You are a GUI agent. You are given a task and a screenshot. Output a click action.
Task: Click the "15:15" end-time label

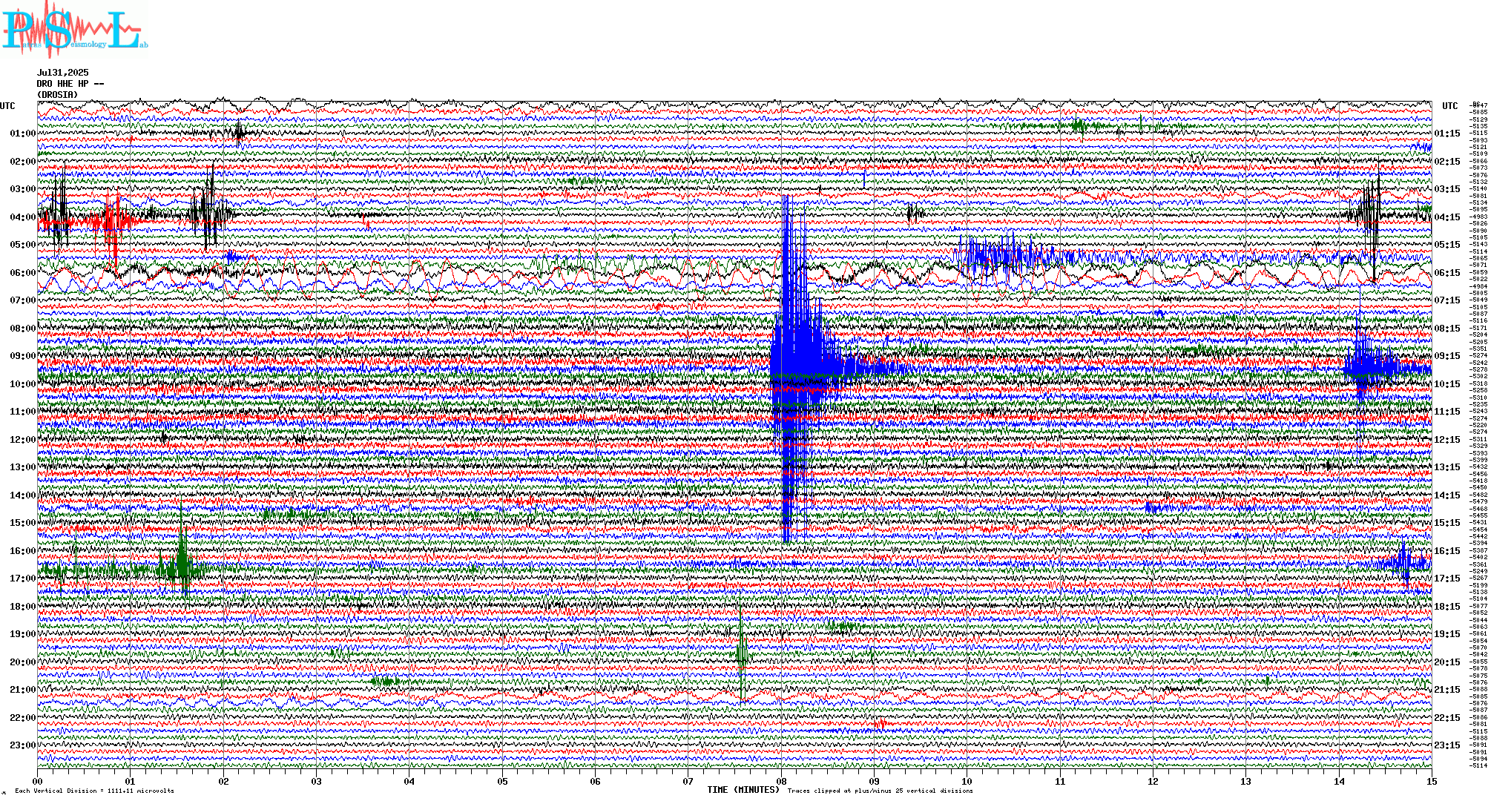click(1447, 523)
